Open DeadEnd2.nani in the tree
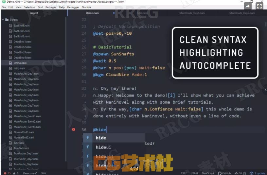 22,47
